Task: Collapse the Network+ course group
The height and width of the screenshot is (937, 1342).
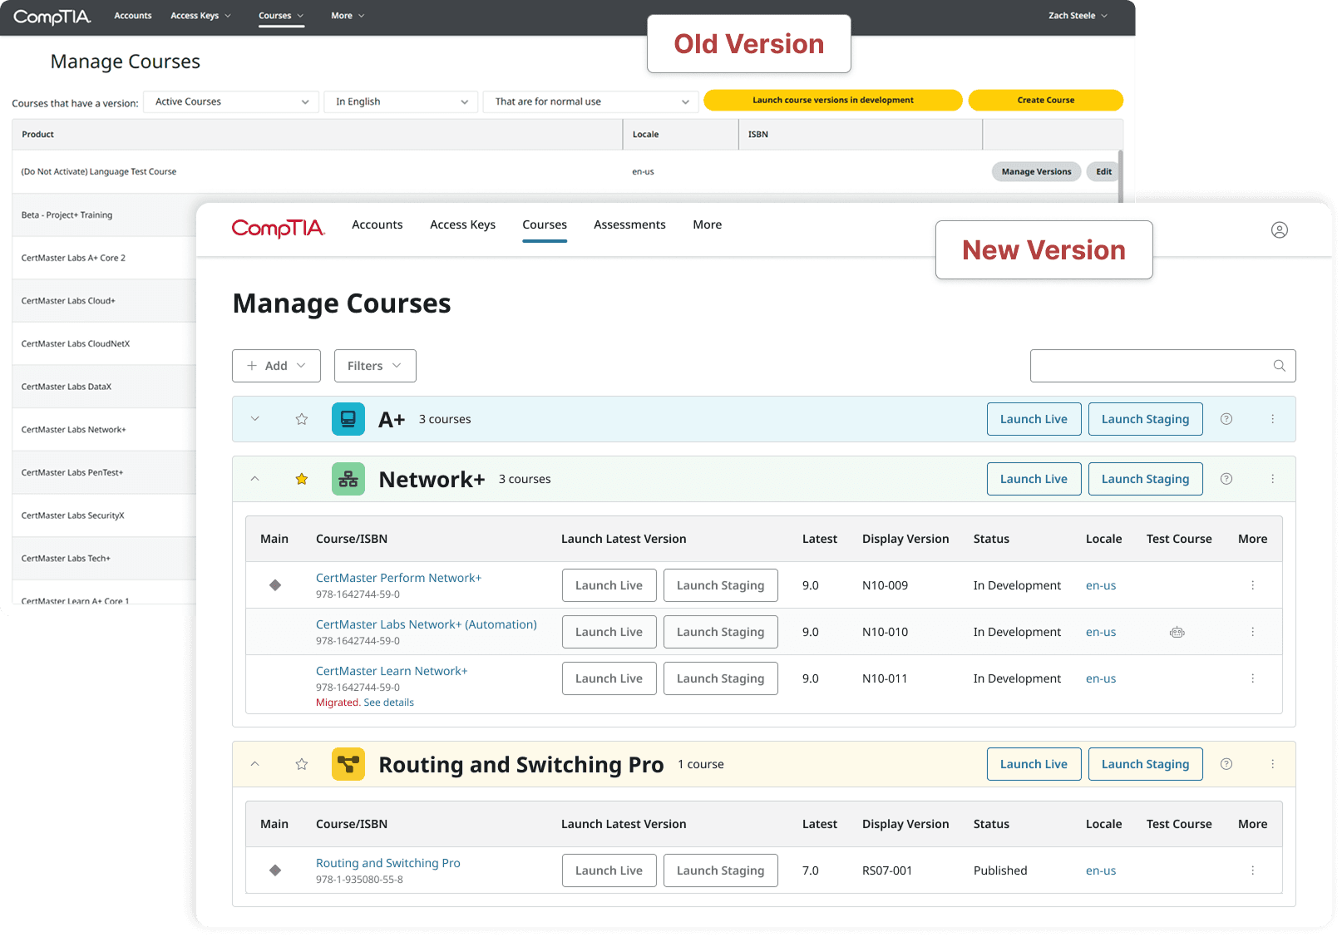Action: click(x=255, y=479)
